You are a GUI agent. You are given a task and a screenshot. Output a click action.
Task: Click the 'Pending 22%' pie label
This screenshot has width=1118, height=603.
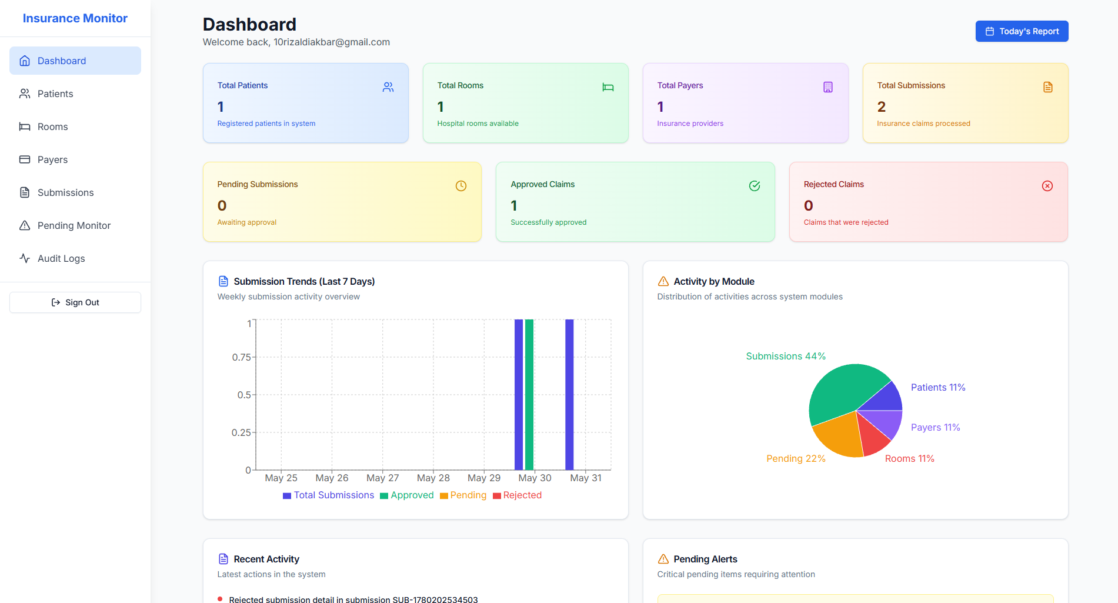click(x=796, y=459)
